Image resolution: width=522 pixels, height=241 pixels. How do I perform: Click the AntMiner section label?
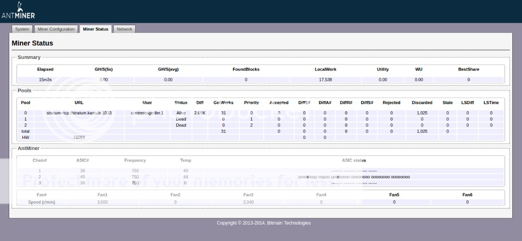pyautogui.click(x=29, y=148)
